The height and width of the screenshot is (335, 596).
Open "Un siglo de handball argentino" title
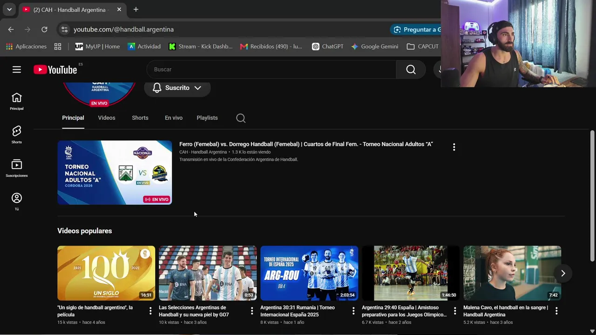(x=95, y=311)
